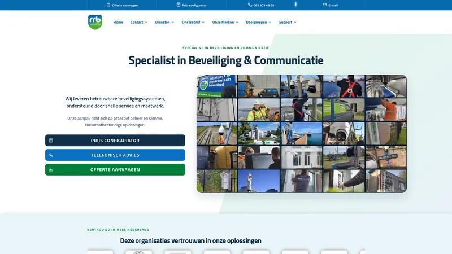The width and height of the screenshot is (452, 254).
Task: Expand the chevron next to Contact
Action: 146,23
